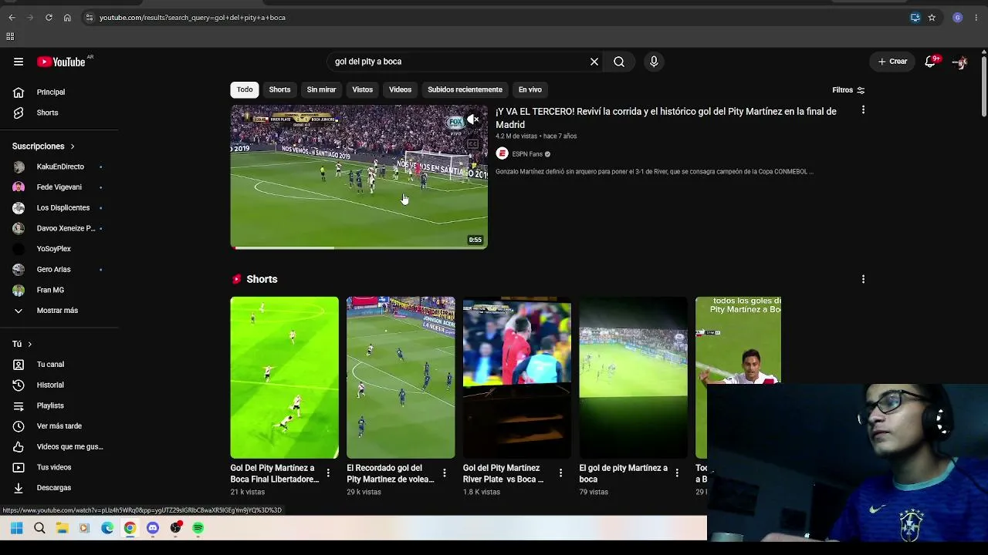Open the Fede Vigevani subscription
The height and width of the screenshot is (555, 988).
click(59, 187)
